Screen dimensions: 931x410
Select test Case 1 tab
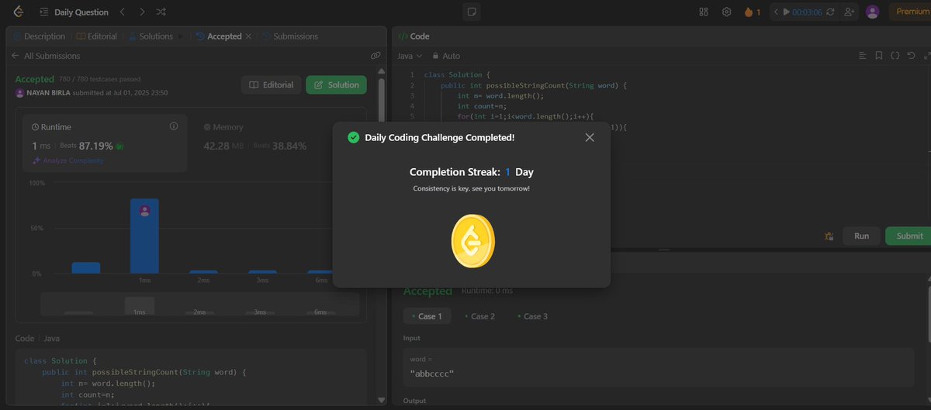point(426,316)
